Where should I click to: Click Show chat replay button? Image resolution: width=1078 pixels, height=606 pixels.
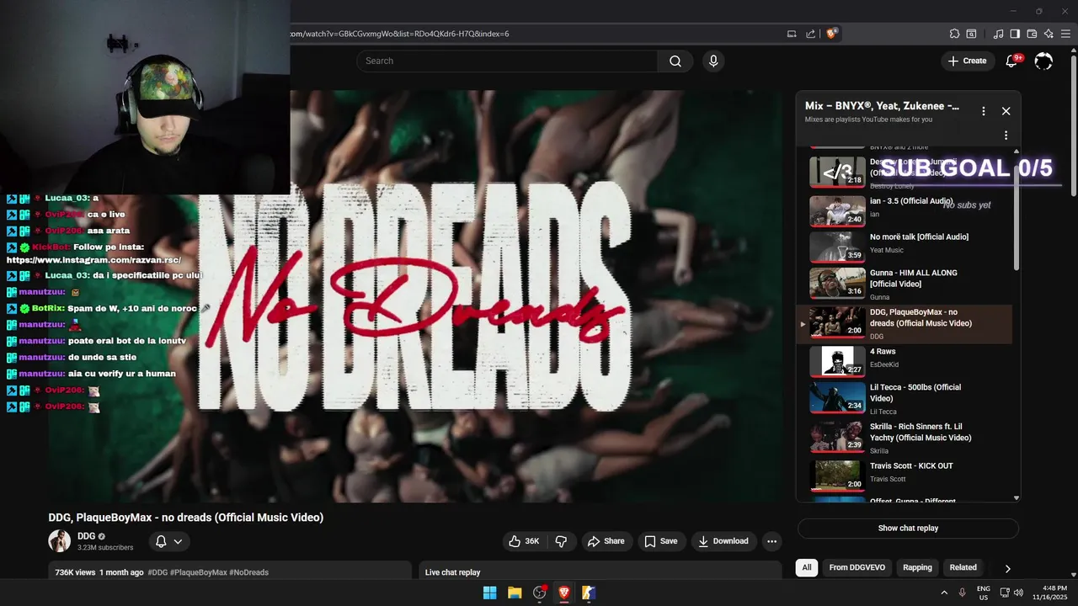click(x=908, y=529)
